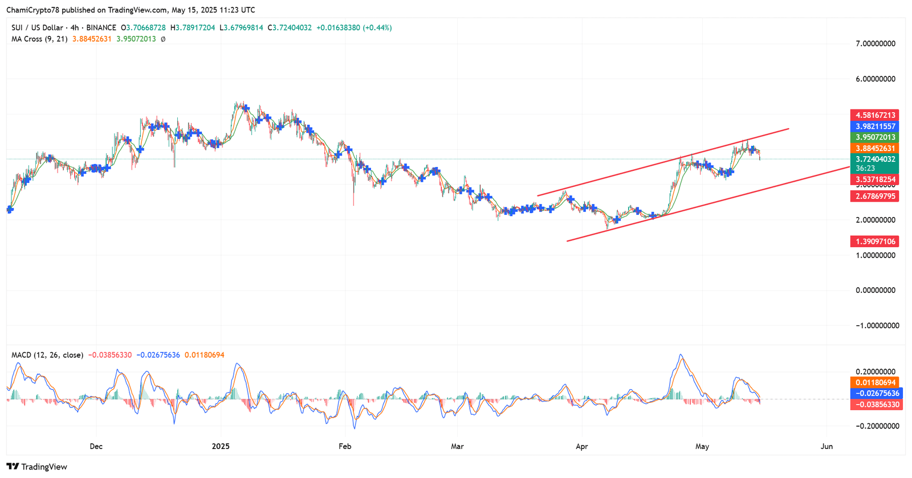Click the TradingView wordmark at bottom

[44, 467]
